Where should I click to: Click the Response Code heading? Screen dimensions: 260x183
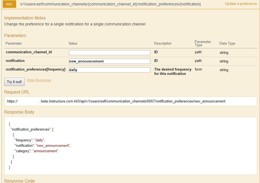19,181
